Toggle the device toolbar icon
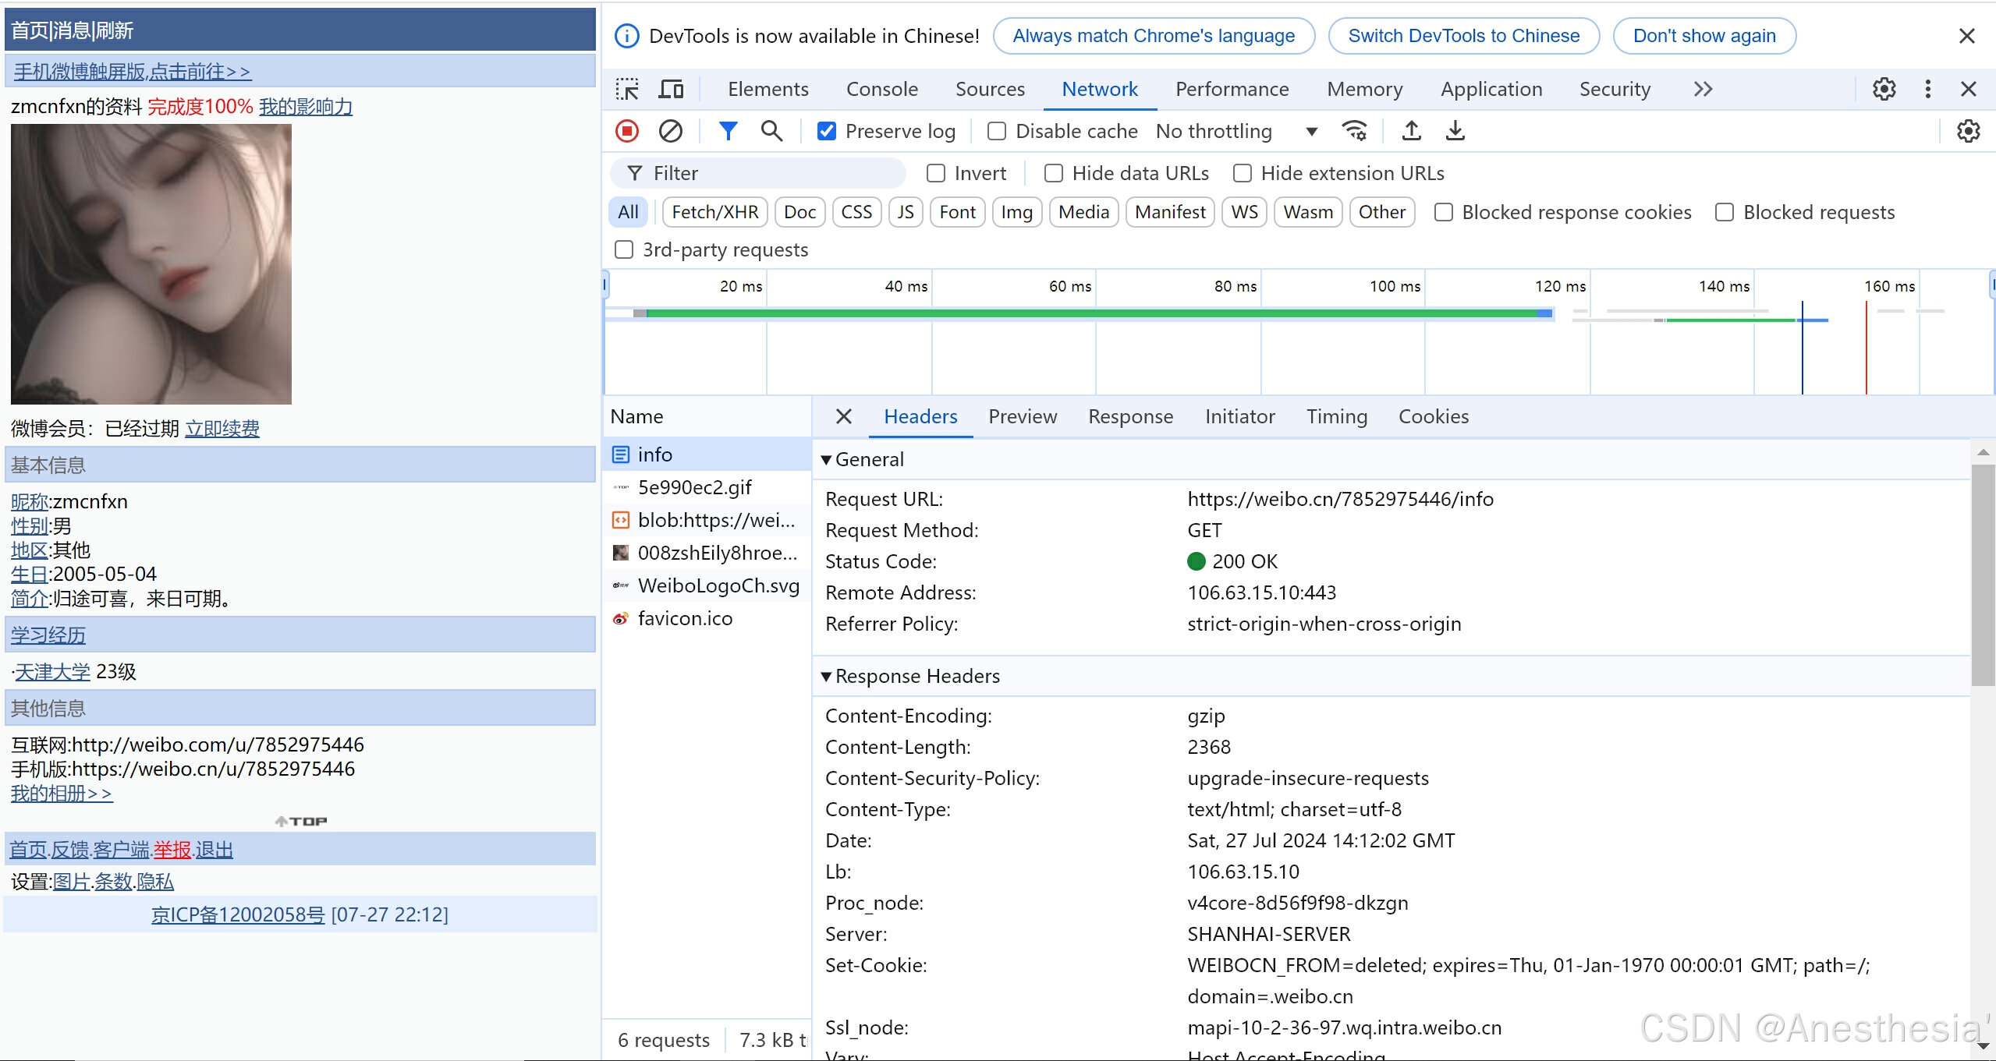The width and height of the screenshot is (1996, 1061). (671, 89)
